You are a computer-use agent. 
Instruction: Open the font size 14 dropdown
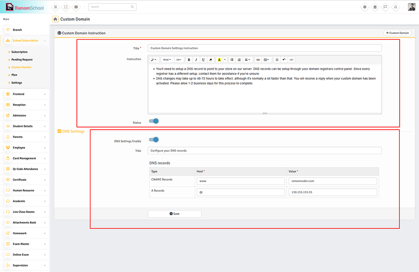[179, 60]
